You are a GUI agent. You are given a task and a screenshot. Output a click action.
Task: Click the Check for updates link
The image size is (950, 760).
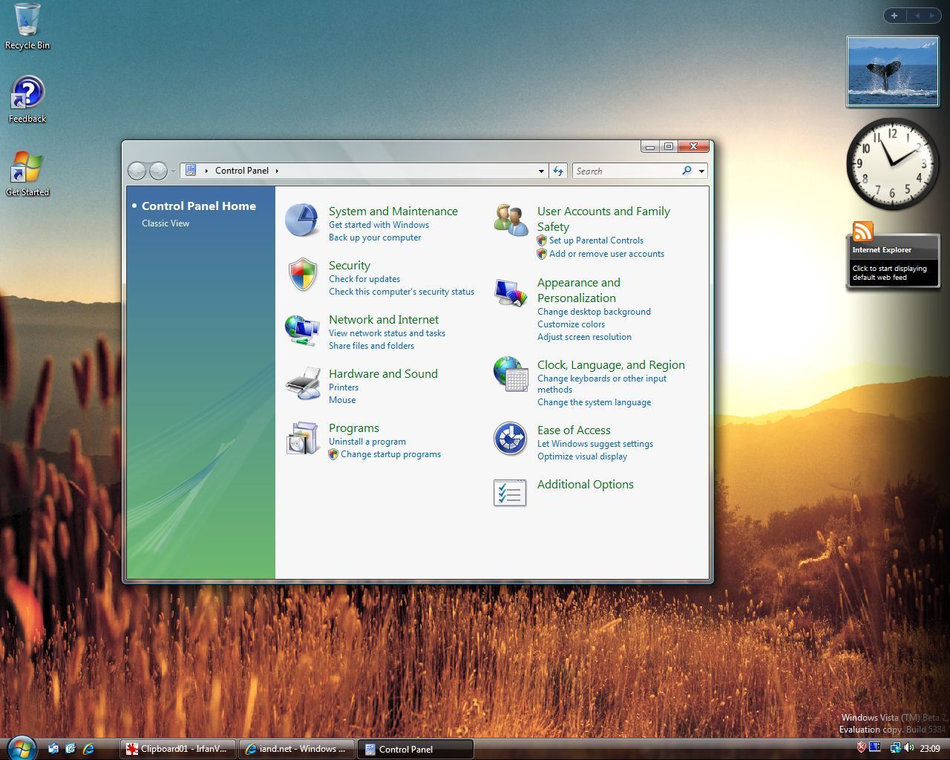click(x=364, y=279)
